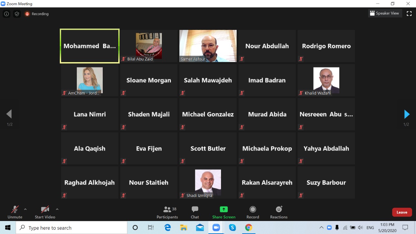Switch to Speaker View
This screenshot has width=416, height=234.
385,13
